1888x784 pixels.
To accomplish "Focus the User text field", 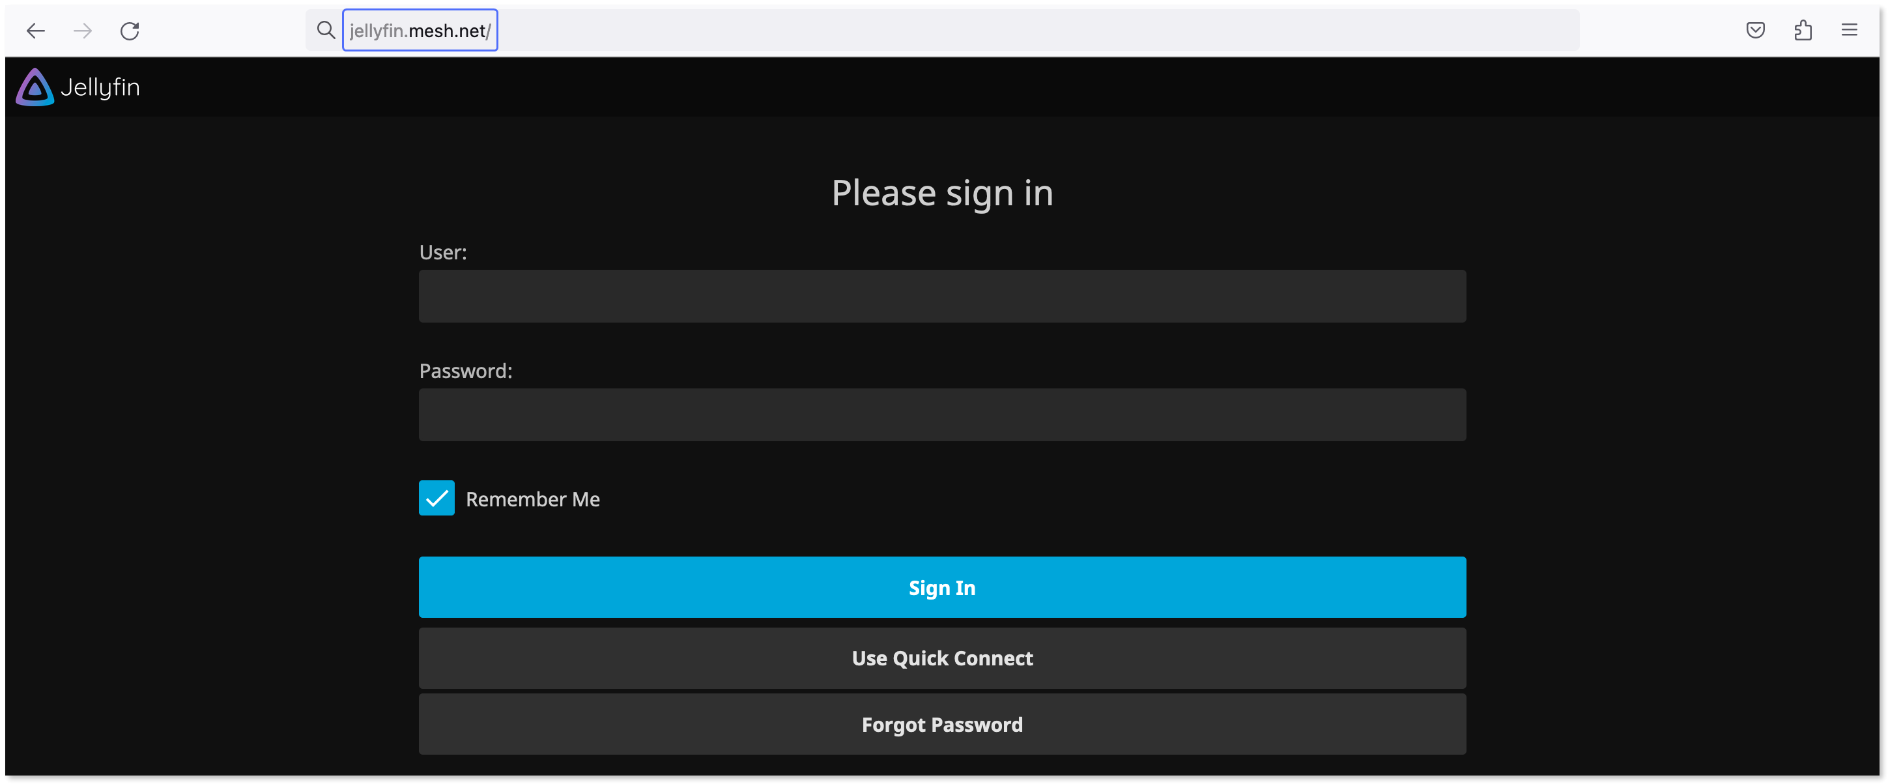I will (x=942, y=297).
